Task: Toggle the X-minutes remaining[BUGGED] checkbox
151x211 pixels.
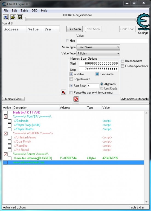Action: click(10, 158)
